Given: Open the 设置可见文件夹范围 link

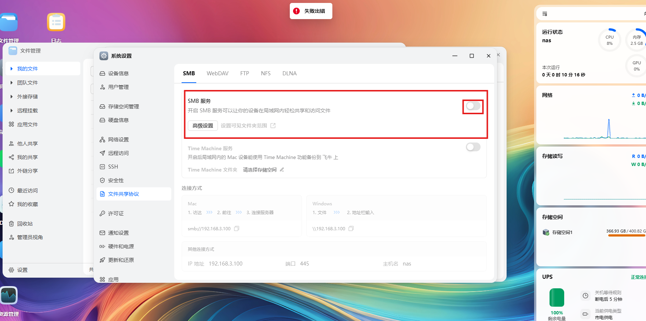Looking at the screenshot, I should (x=244, y=126).
